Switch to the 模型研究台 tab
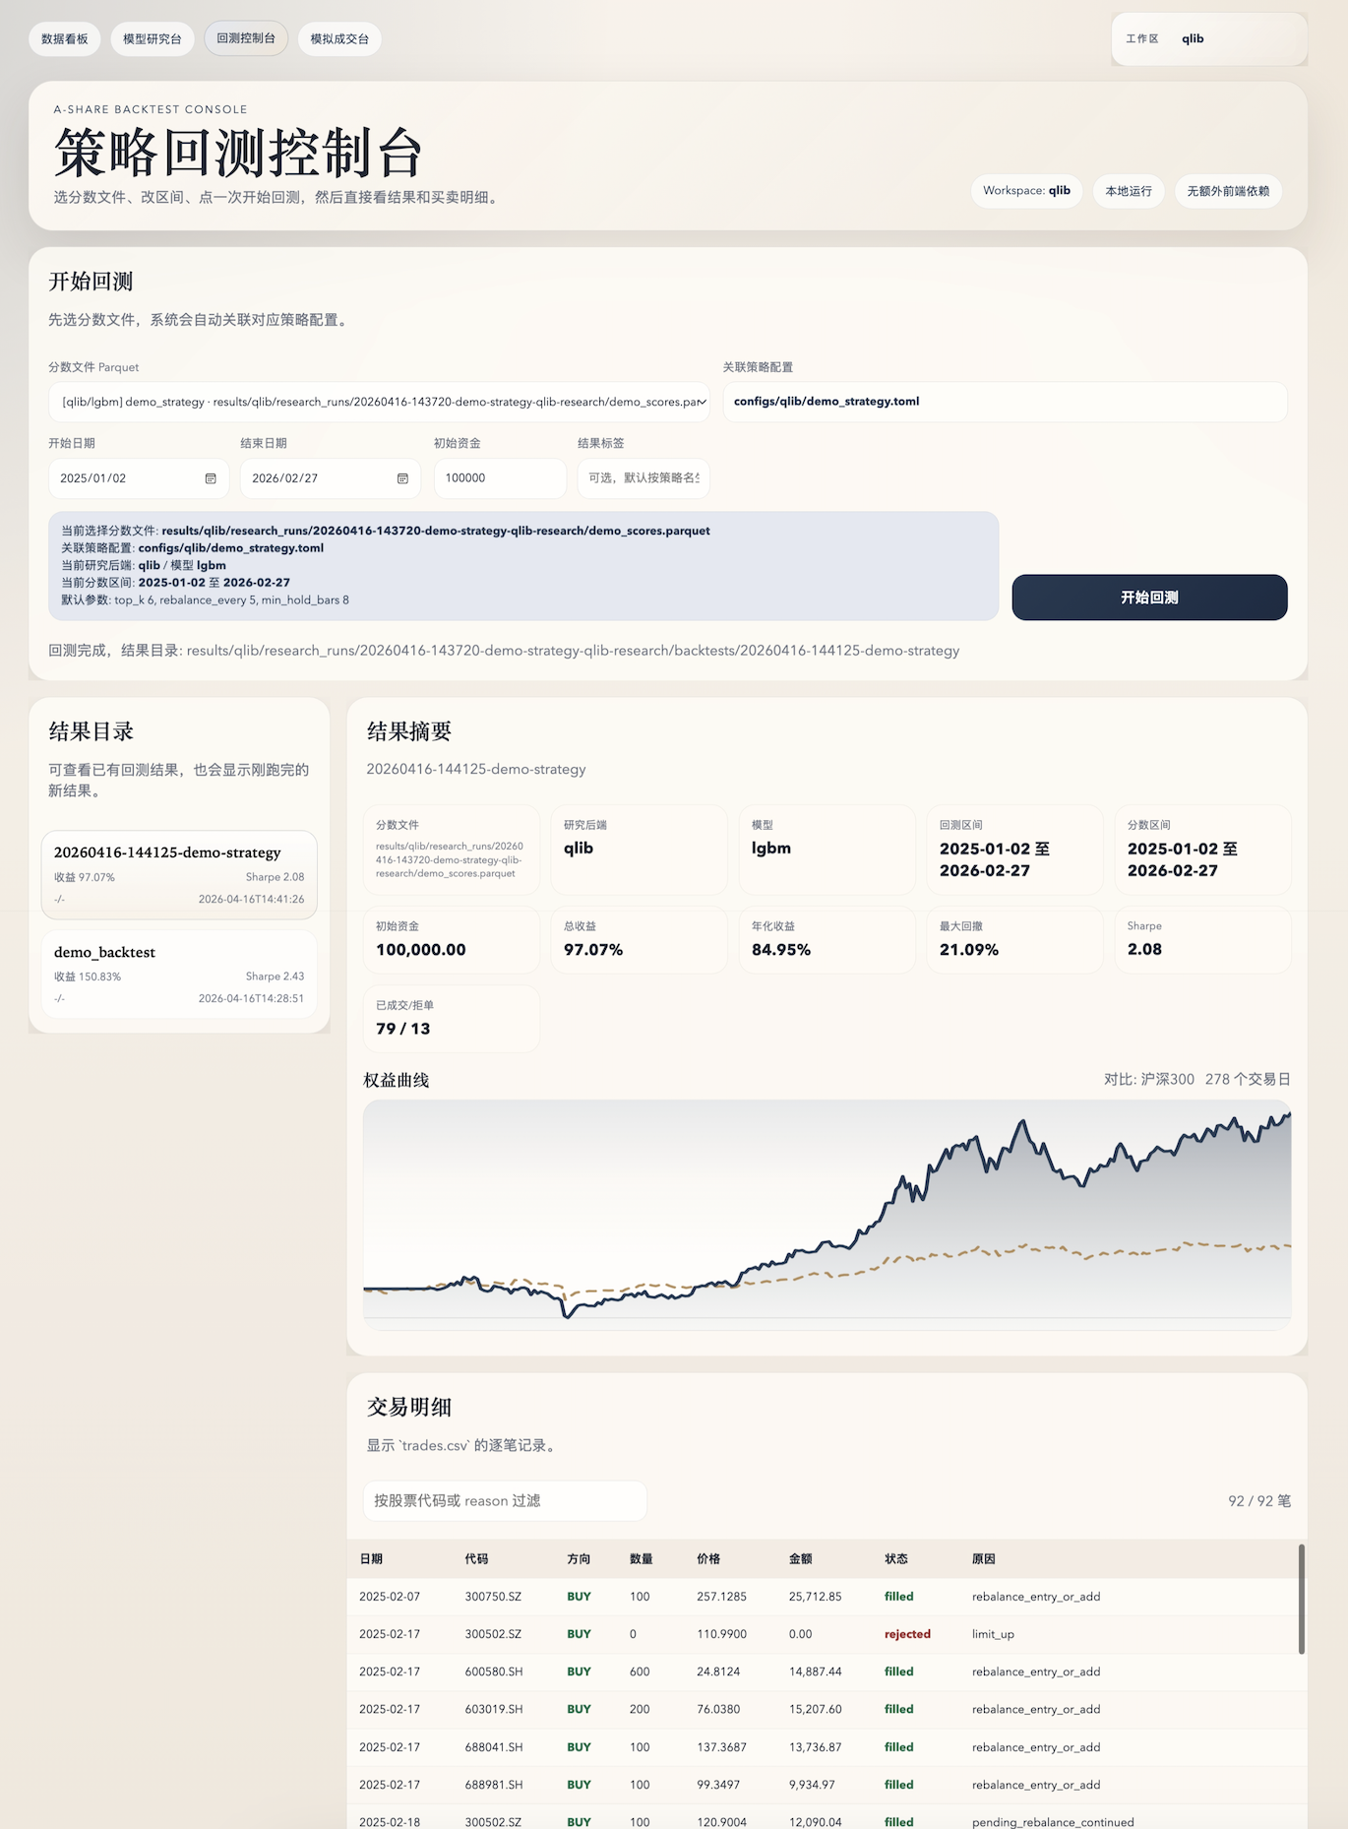Screen dimensions: 1348x1829 [x=152, y=39]
